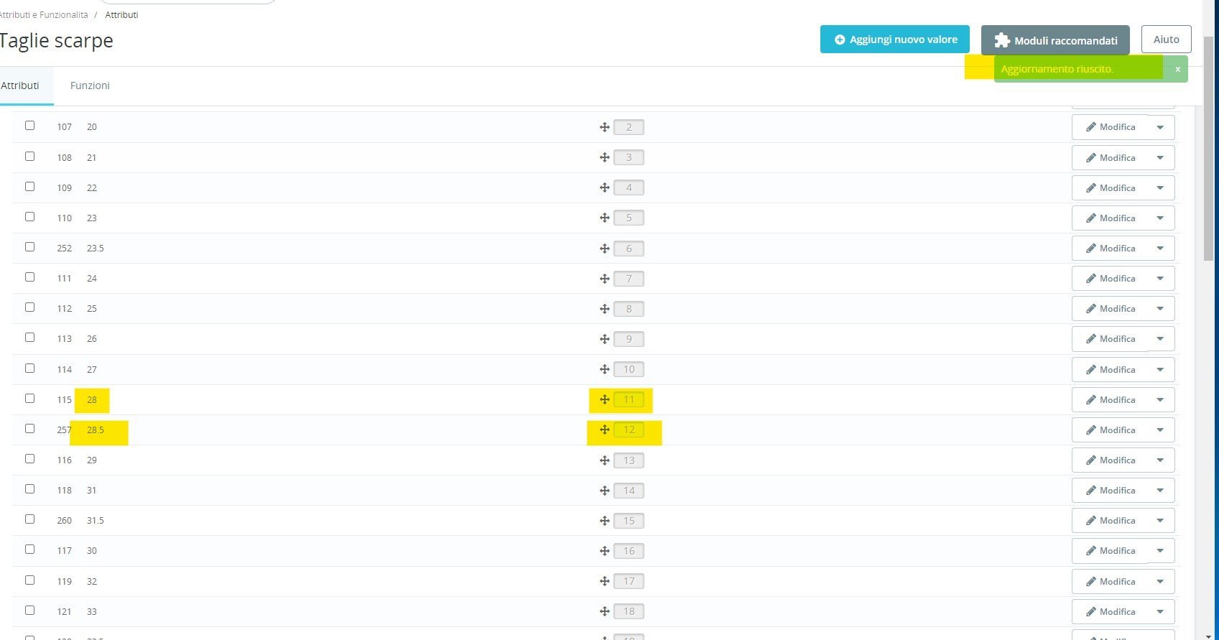The width and height of the screenshot is (1219, 640).
Task: Click the move handle in the ID 115 row
Action: [x=604, y=399]
